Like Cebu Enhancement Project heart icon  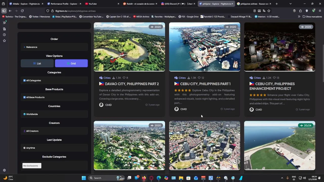[x=274, y=78]
